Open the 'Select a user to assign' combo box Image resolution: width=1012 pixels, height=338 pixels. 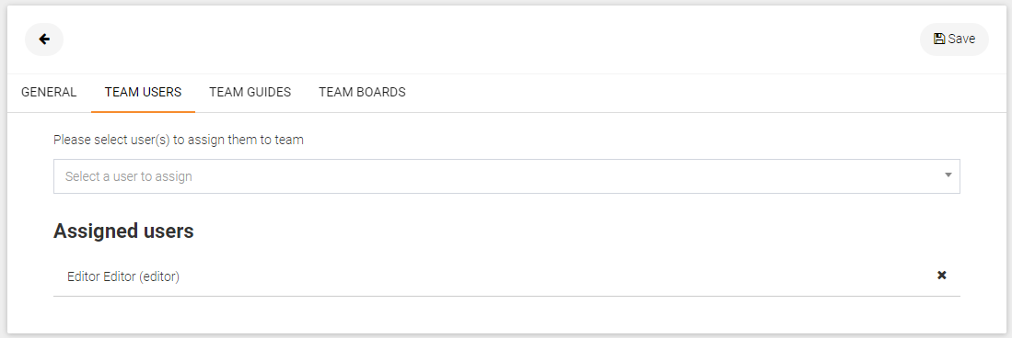[x=506, y=176]
